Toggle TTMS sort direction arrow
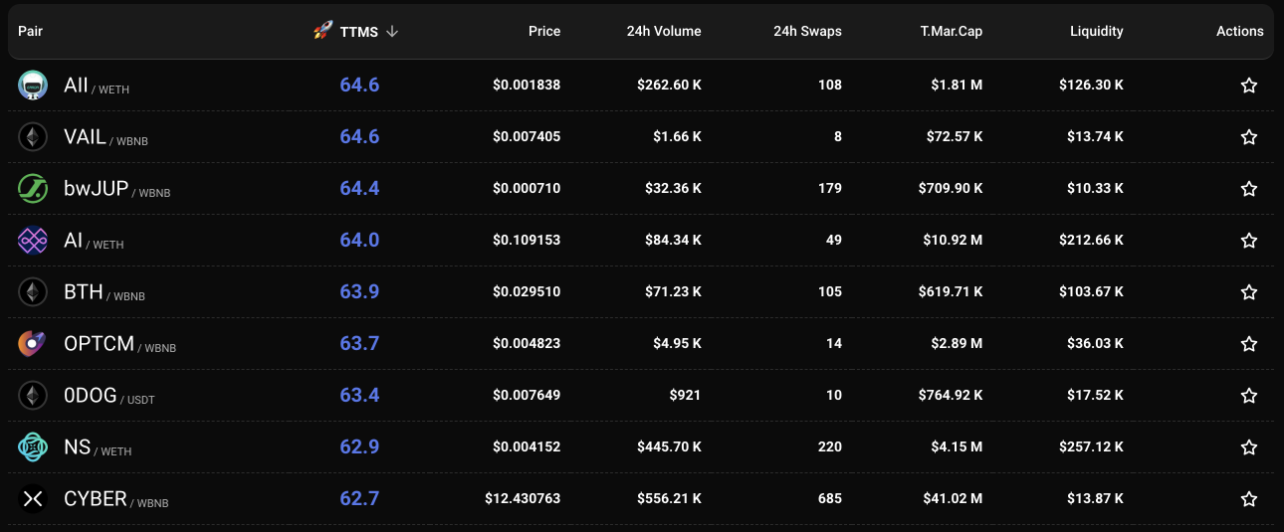This screenshot has height=532, width=1284. 392,31
